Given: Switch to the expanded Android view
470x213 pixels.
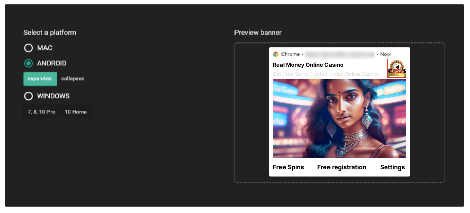Looking at the screenshot, I should tap(40, 79).
